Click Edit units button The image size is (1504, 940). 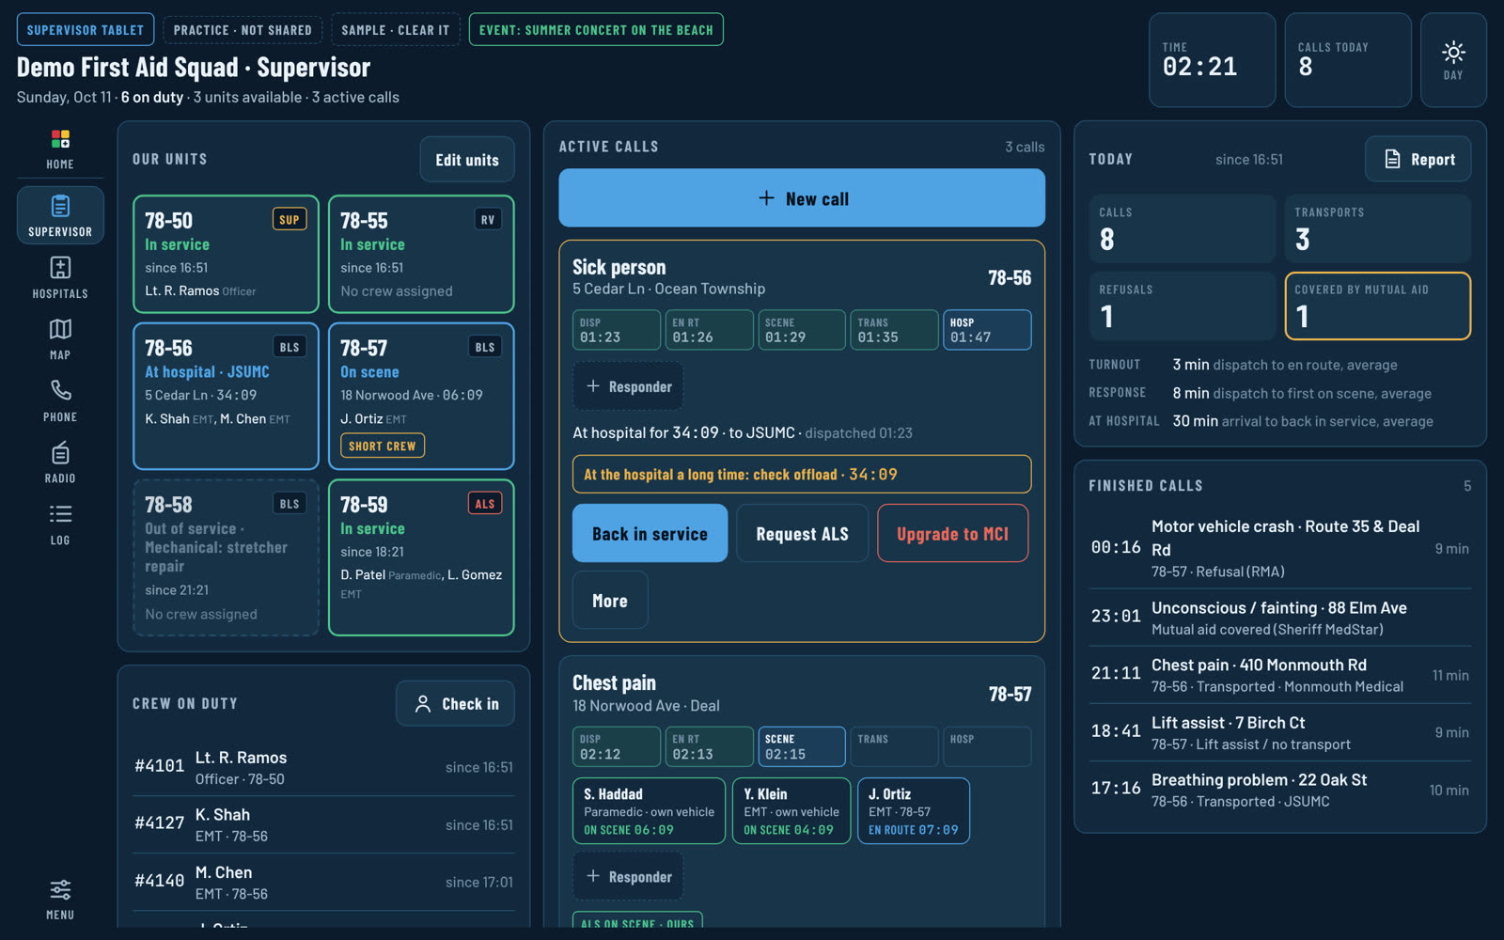tap(467, 160)
